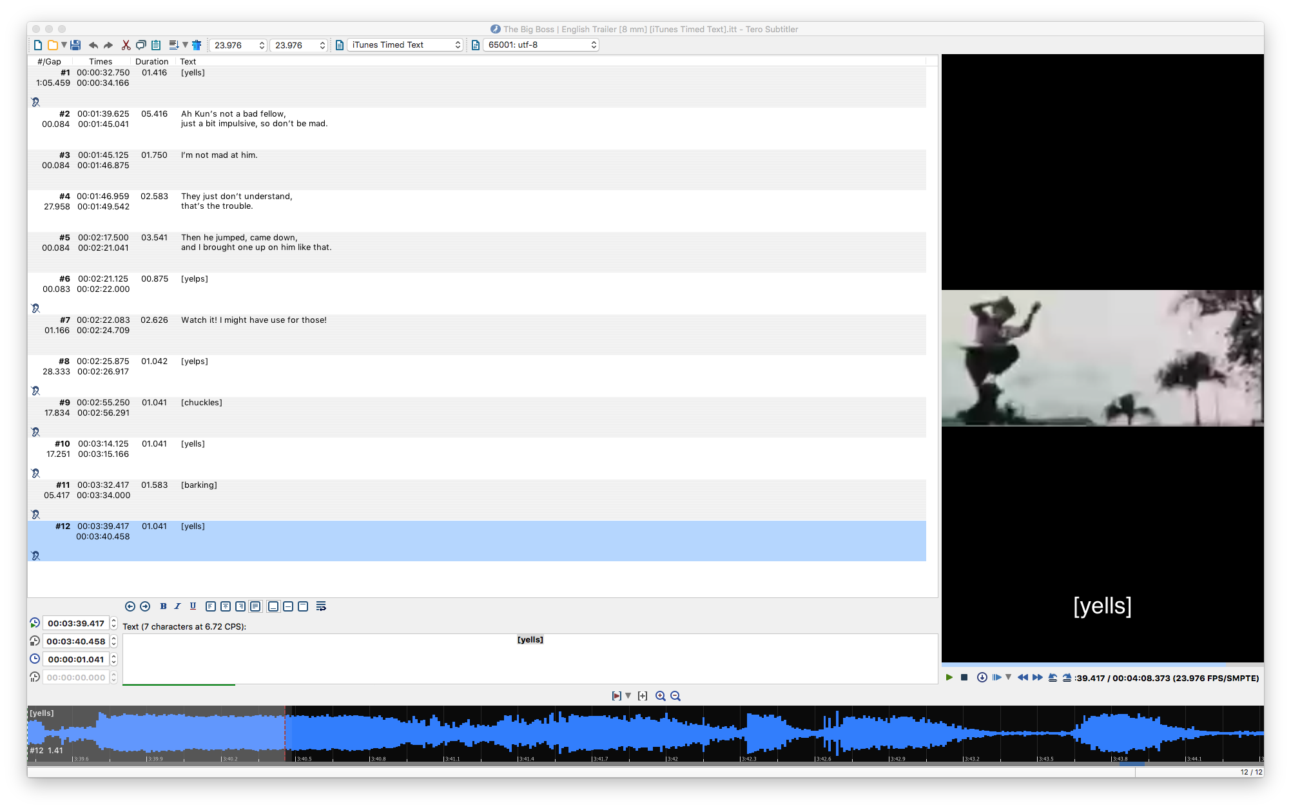Toggle underline formatting for the text

[192, 606]
